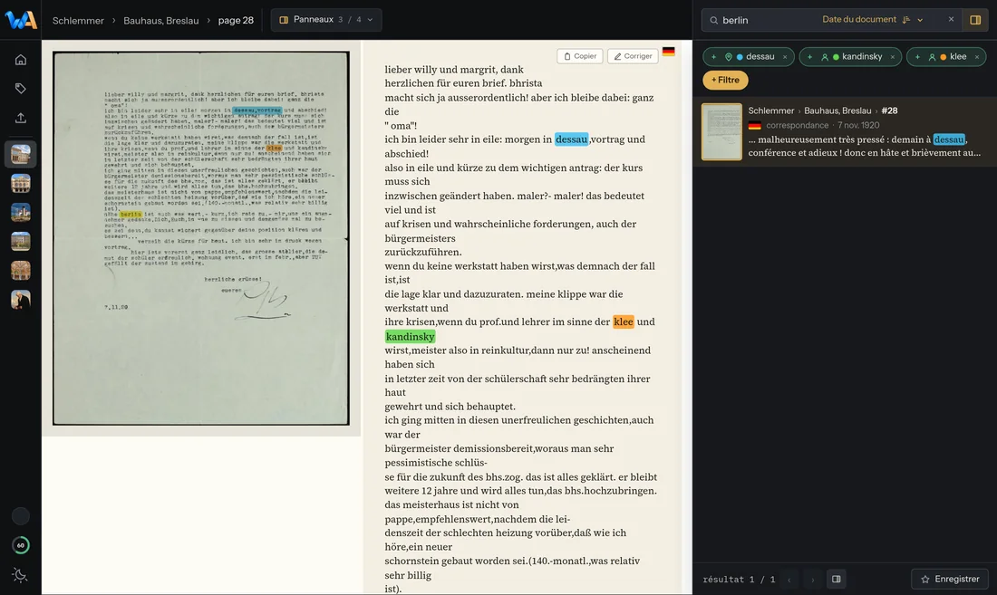997x595 pixels.
Task: Click the yellow berlin highlight on the scan
Action: [131, 214]
